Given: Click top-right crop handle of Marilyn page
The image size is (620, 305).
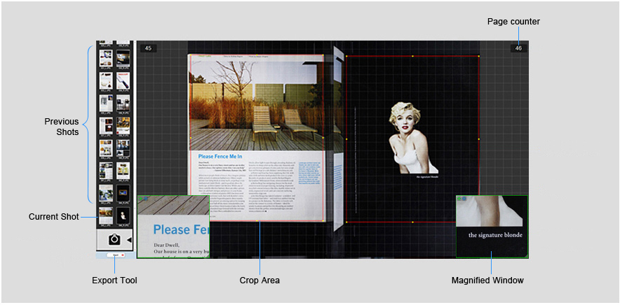Looking at the screenshot, I should pyautogui.click(x=479, y=57).
